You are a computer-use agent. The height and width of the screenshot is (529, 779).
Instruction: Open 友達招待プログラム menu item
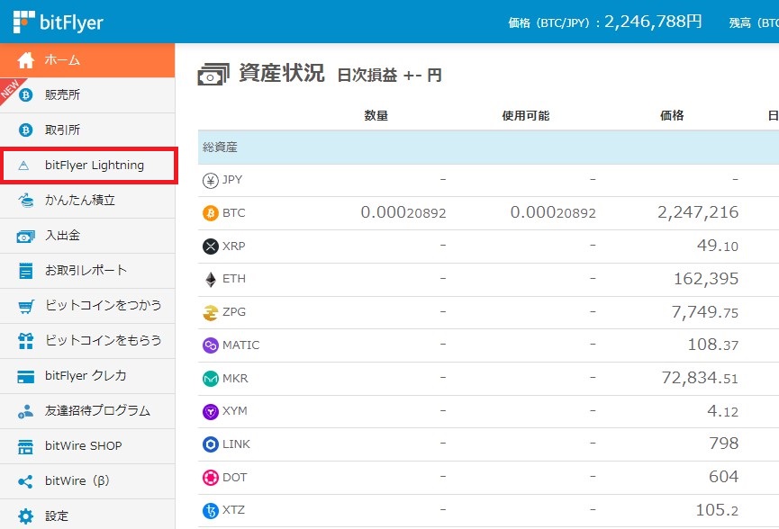[87, 411]
